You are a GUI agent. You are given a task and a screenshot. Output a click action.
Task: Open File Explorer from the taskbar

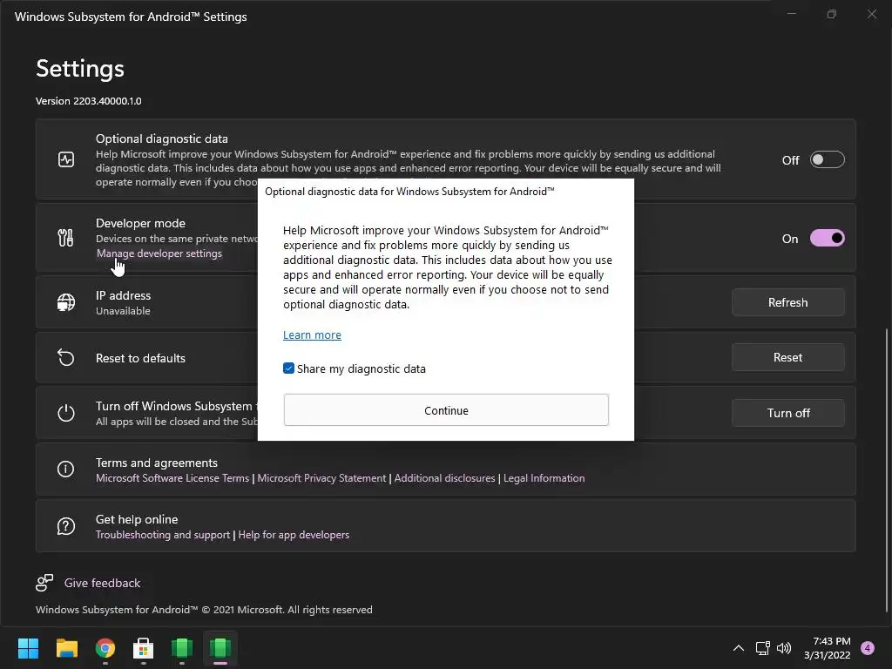[66, 648]
